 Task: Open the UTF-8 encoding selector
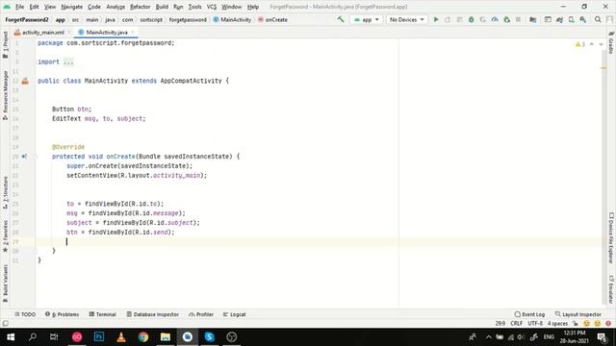pyautogui.click(x=535, y=323)
